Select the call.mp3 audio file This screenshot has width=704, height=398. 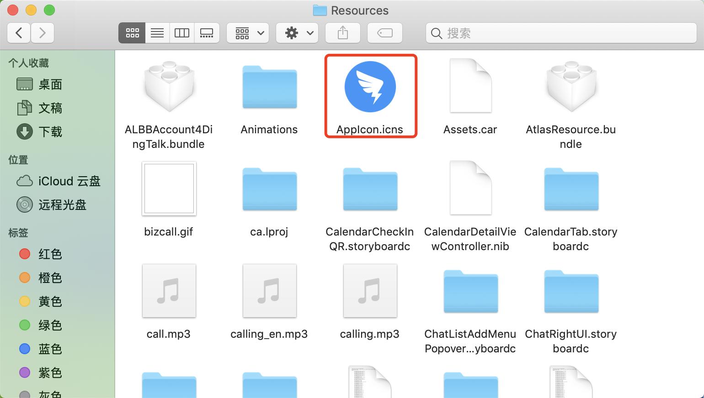click(x=169, y=291)
